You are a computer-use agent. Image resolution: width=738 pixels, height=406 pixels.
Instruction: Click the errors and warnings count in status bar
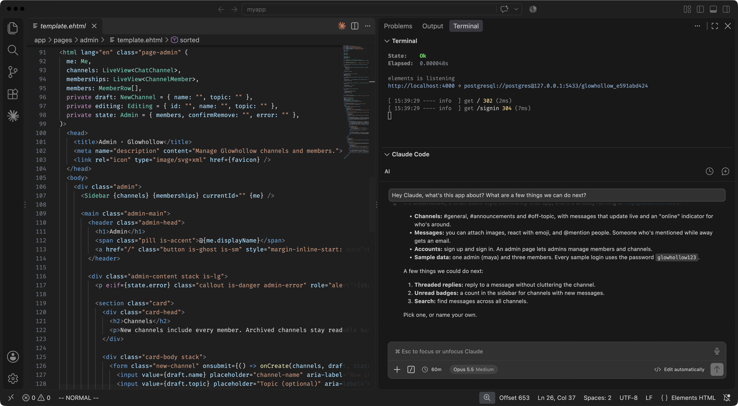click(36, 398)
